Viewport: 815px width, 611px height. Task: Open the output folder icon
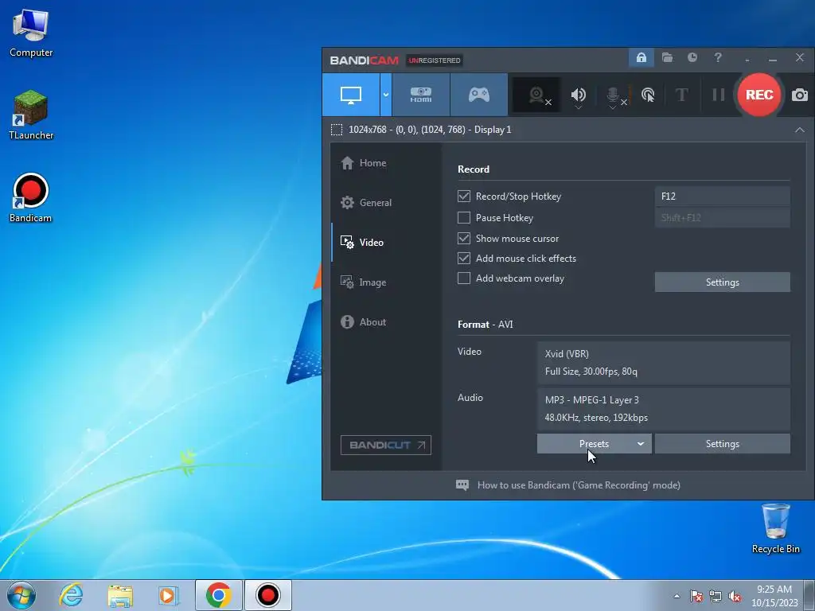pos(668,57)
